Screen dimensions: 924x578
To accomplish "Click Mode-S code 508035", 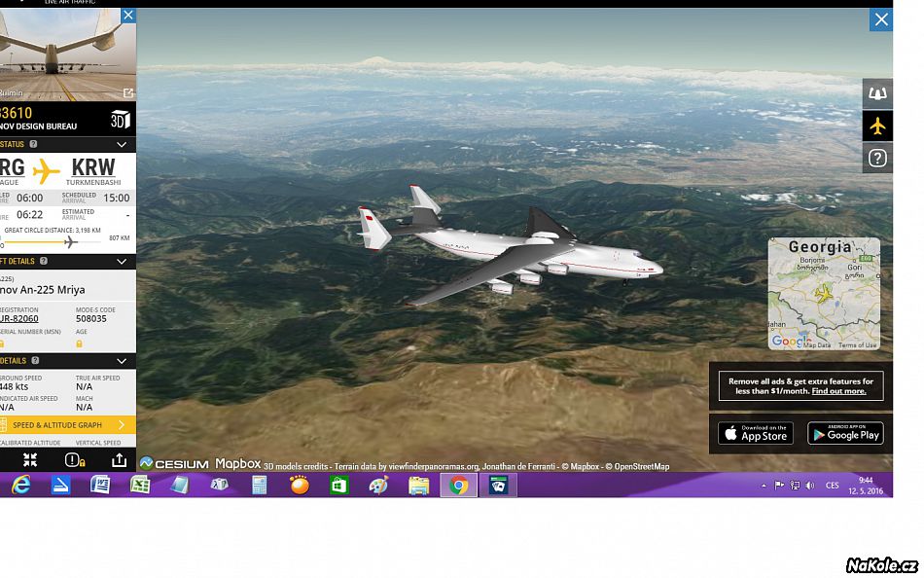I will (91, 318).
